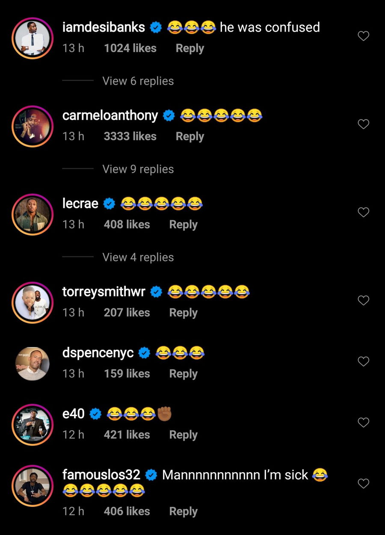Viewport: 385px width, 535px height.
Task: Open dspencenyc's avatar
Action: pos(33,364)
